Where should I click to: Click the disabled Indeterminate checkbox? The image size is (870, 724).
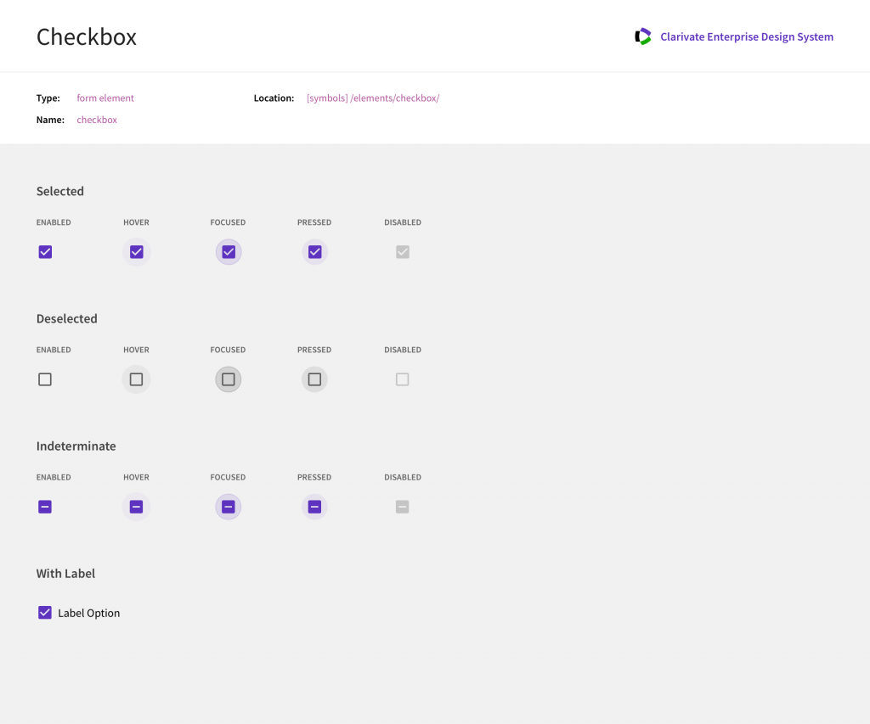point(403,507)
